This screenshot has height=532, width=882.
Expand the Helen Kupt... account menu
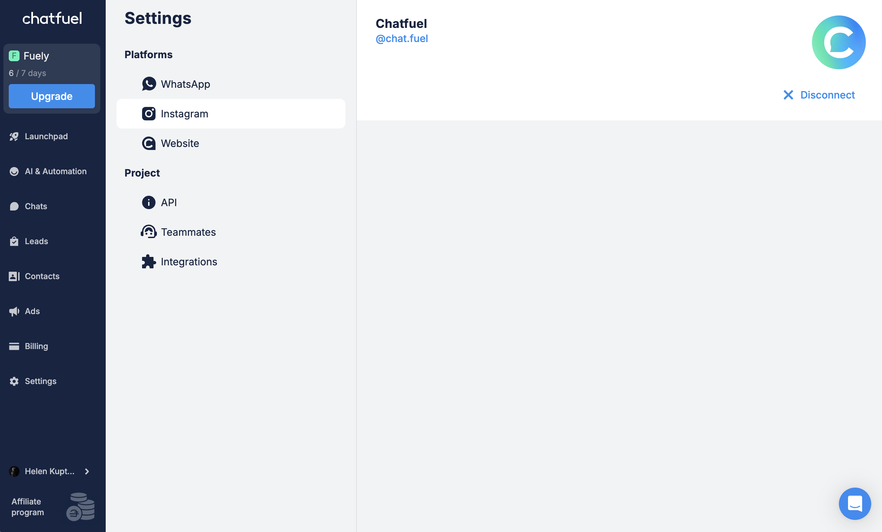click(49, 471)
